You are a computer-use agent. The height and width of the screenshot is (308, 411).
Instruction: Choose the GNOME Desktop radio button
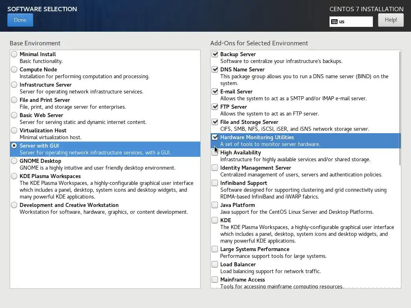tap(14, 161)
